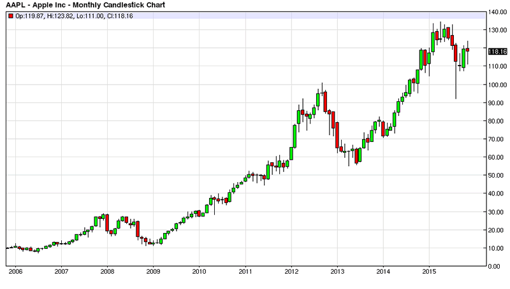Click the 80.00 price axis label
The width and height of the screenshot is (510, 289).
(496, 121)
